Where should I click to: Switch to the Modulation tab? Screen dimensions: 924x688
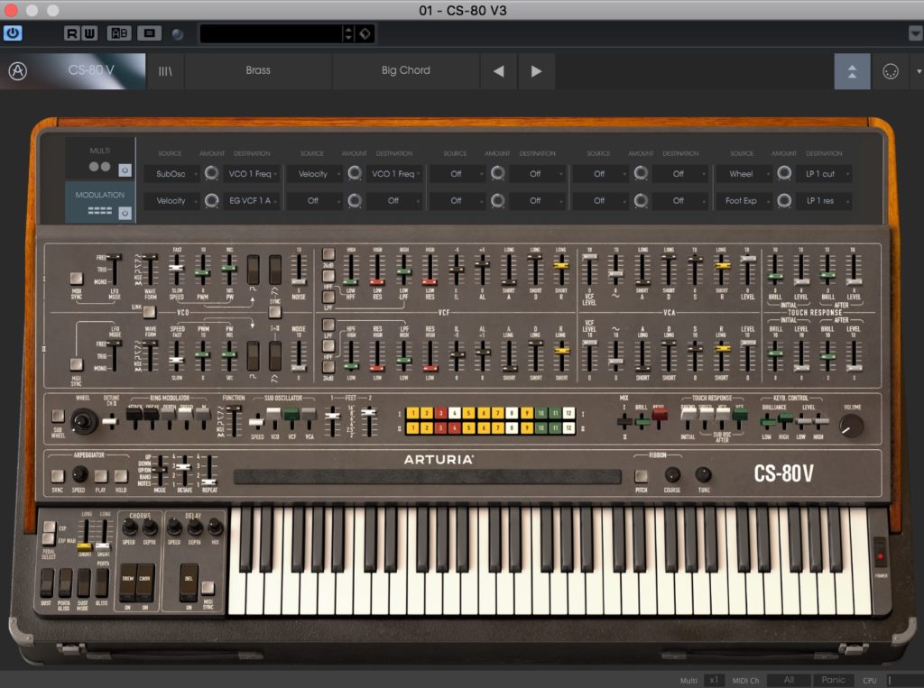[99, 202]
